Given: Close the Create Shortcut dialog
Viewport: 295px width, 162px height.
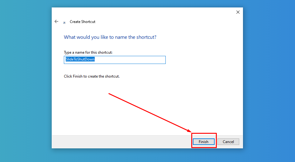Looking at the screenshot, I should point(238,12).
